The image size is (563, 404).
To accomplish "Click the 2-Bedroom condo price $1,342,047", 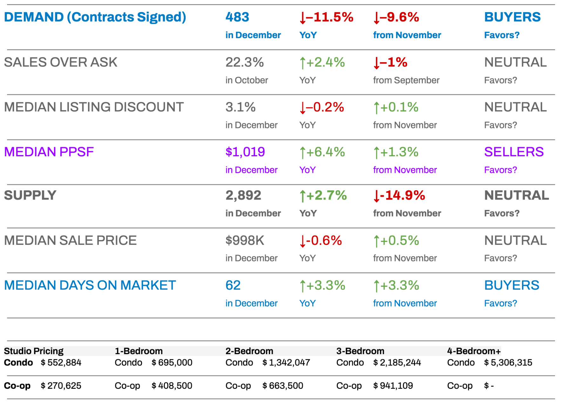I will tap(289, 363).
